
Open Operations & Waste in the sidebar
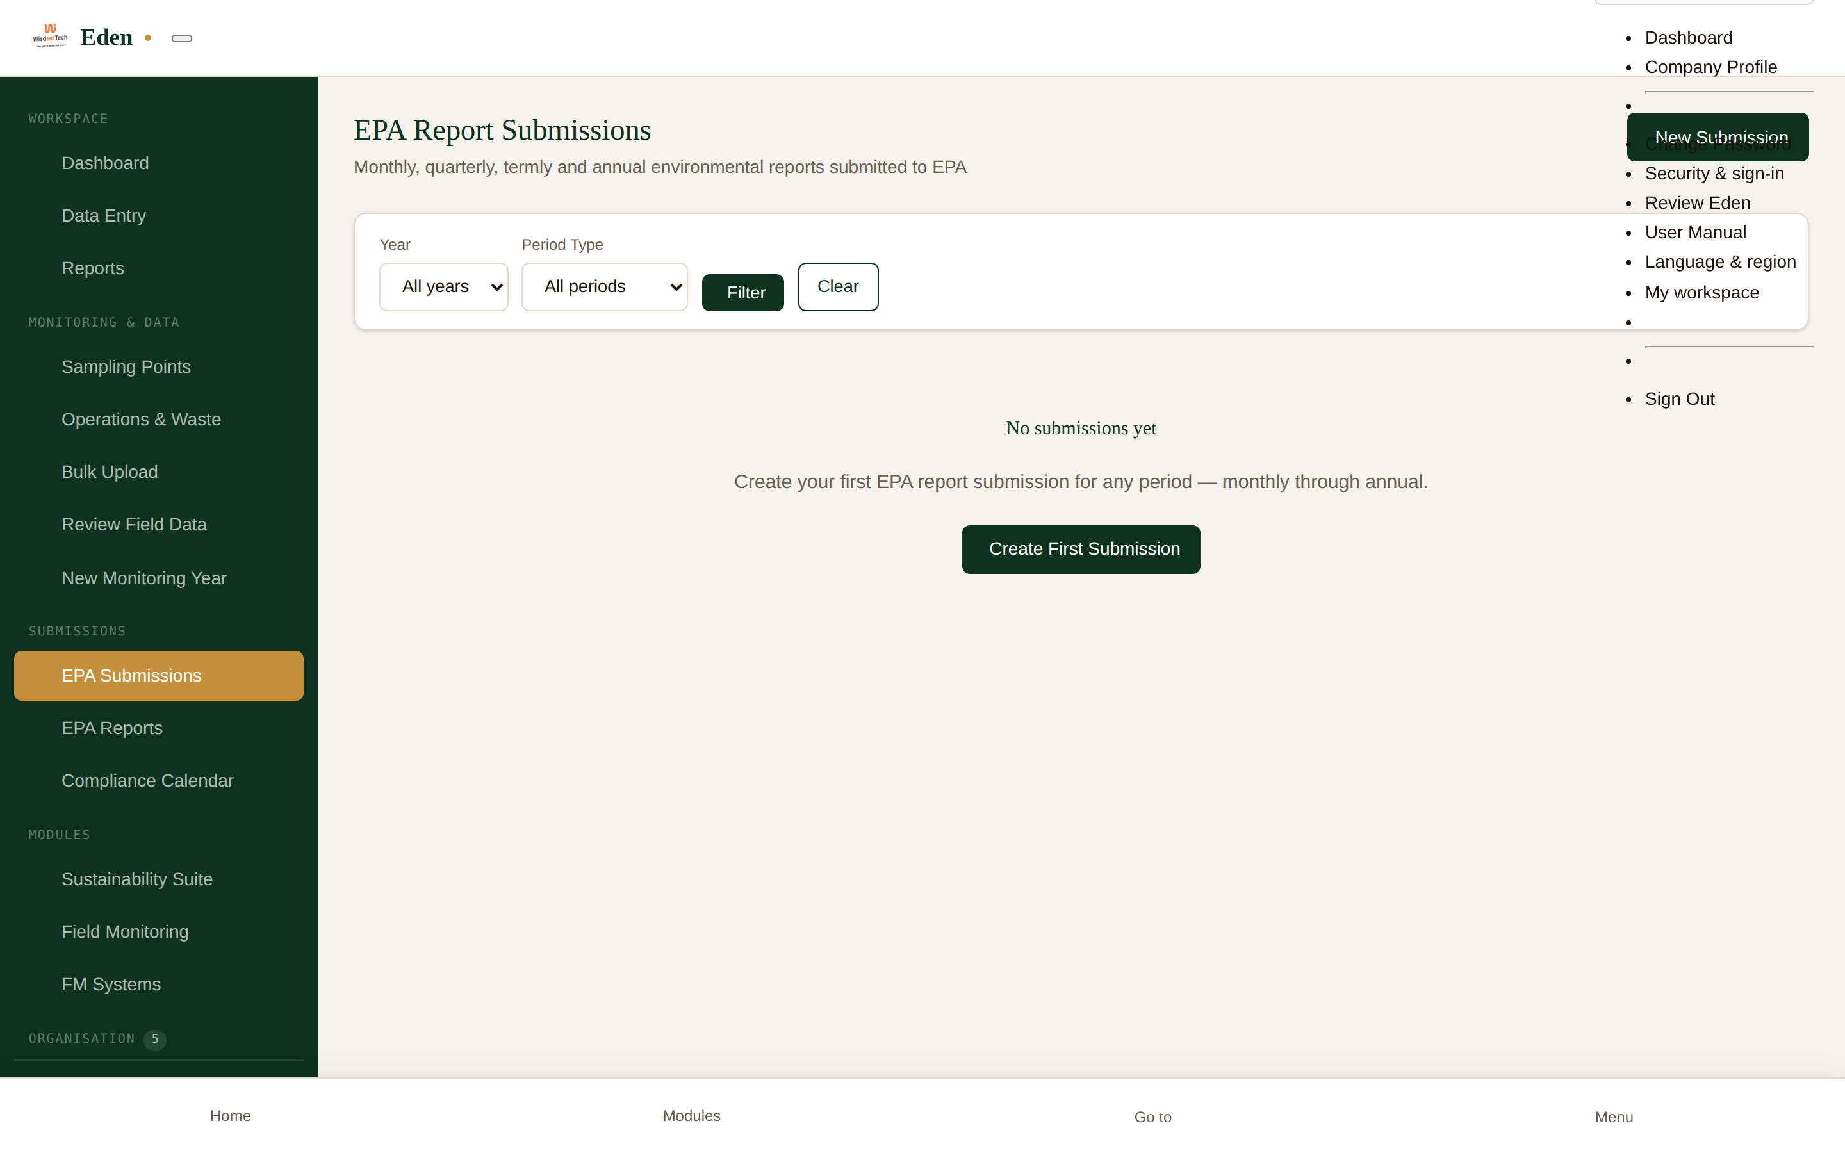pyautogui.click(x=159, y=420)
